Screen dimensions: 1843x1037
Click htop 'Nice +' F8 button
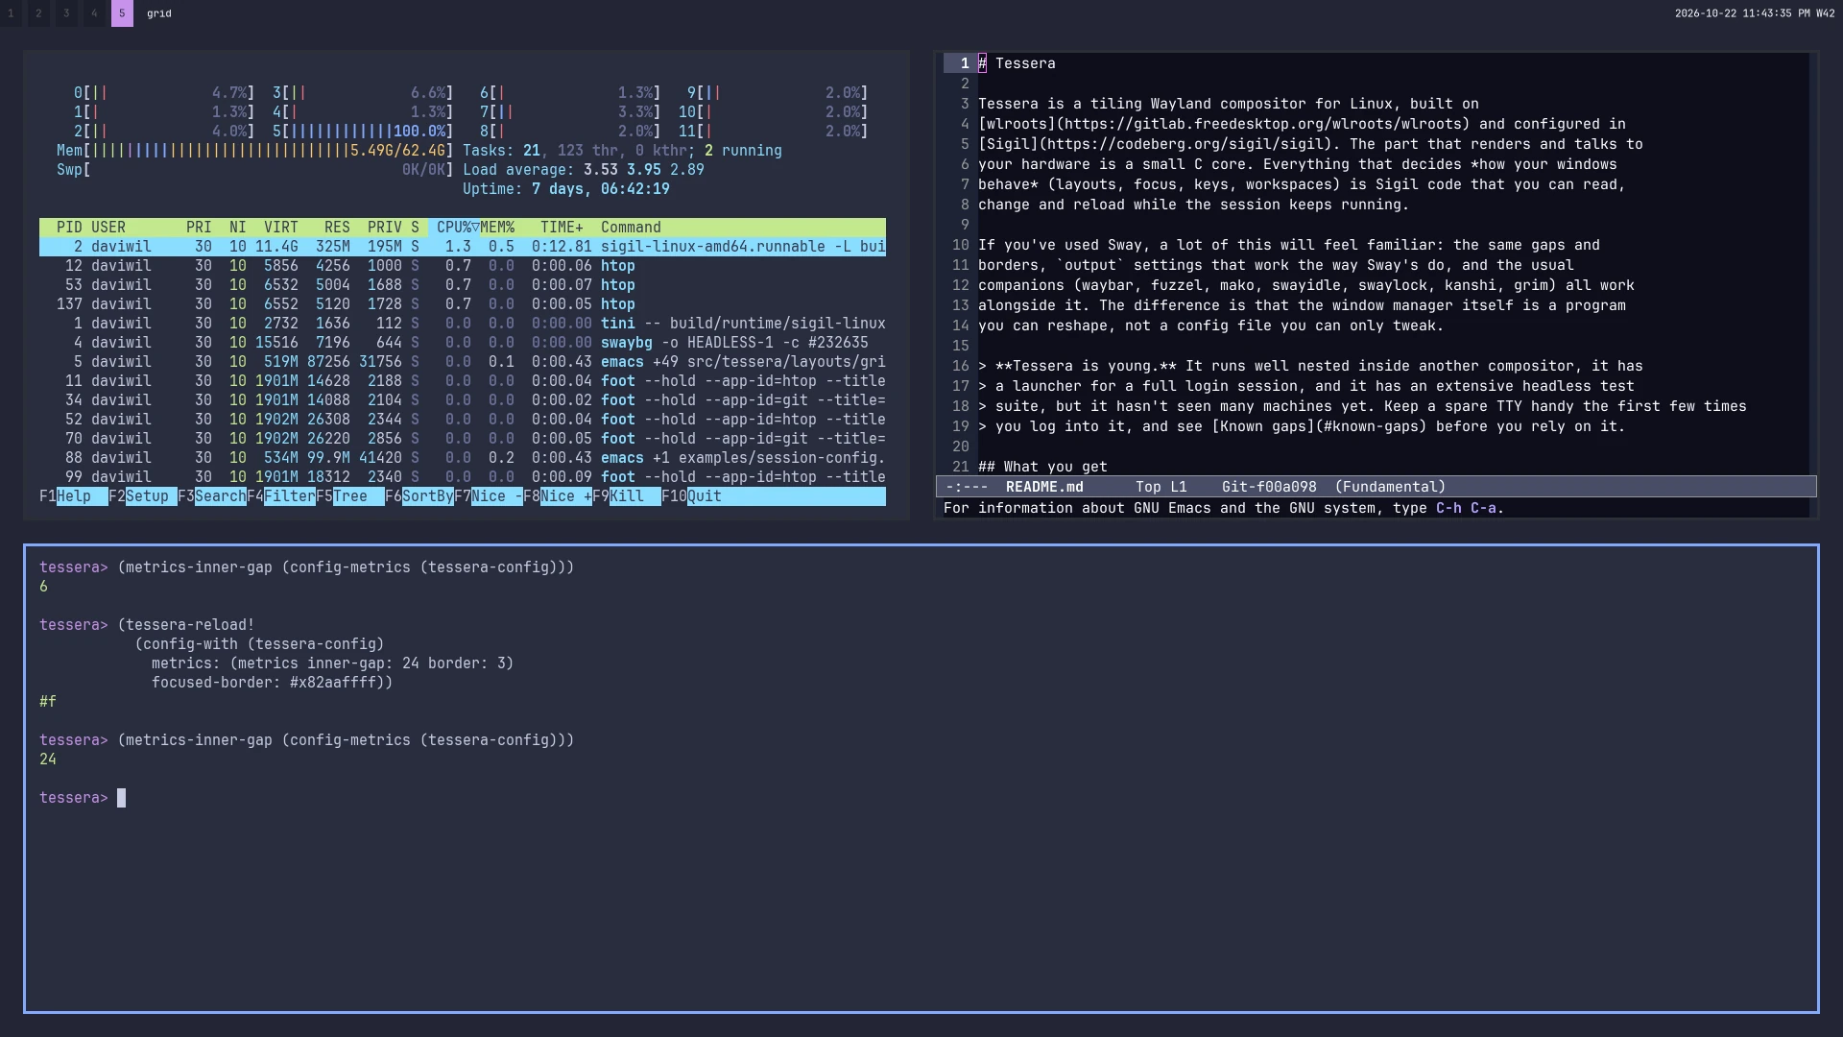pos(558,496)
